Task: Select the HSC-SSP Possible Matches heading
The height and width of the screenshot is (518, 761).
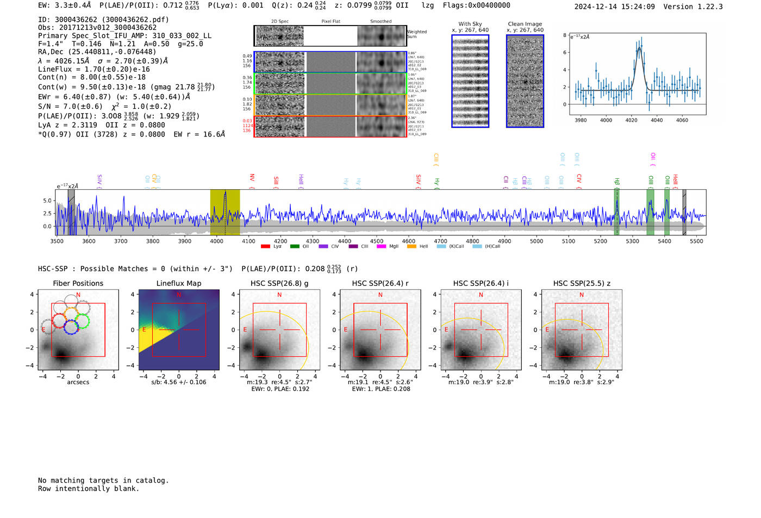Action: (135, 269)
